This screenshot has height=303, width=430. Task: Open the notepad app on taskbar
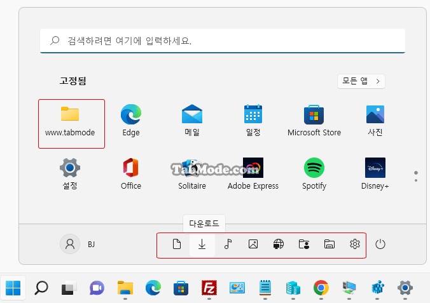coord(265,288)
